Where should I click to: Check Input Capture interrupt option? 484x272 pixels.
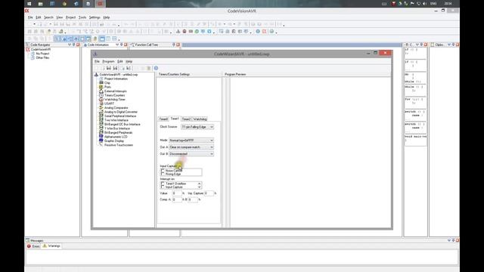(x=163, y=187)
